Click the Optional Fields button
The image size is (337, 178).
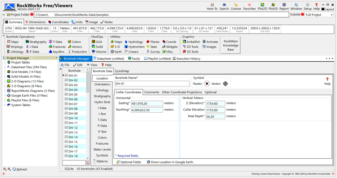[128, 162]
